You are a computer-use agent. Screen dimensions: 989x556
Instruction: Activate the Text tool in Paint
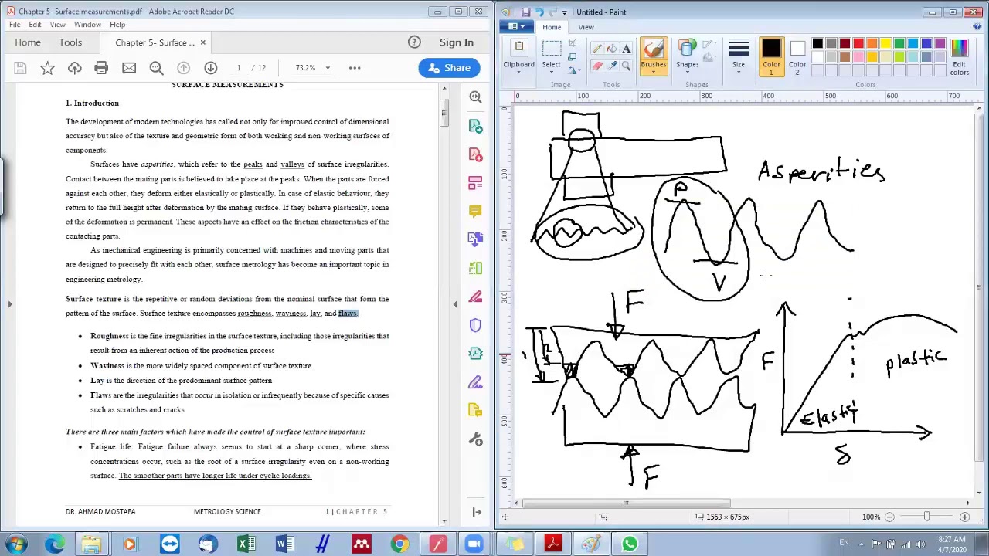point(627,49)
